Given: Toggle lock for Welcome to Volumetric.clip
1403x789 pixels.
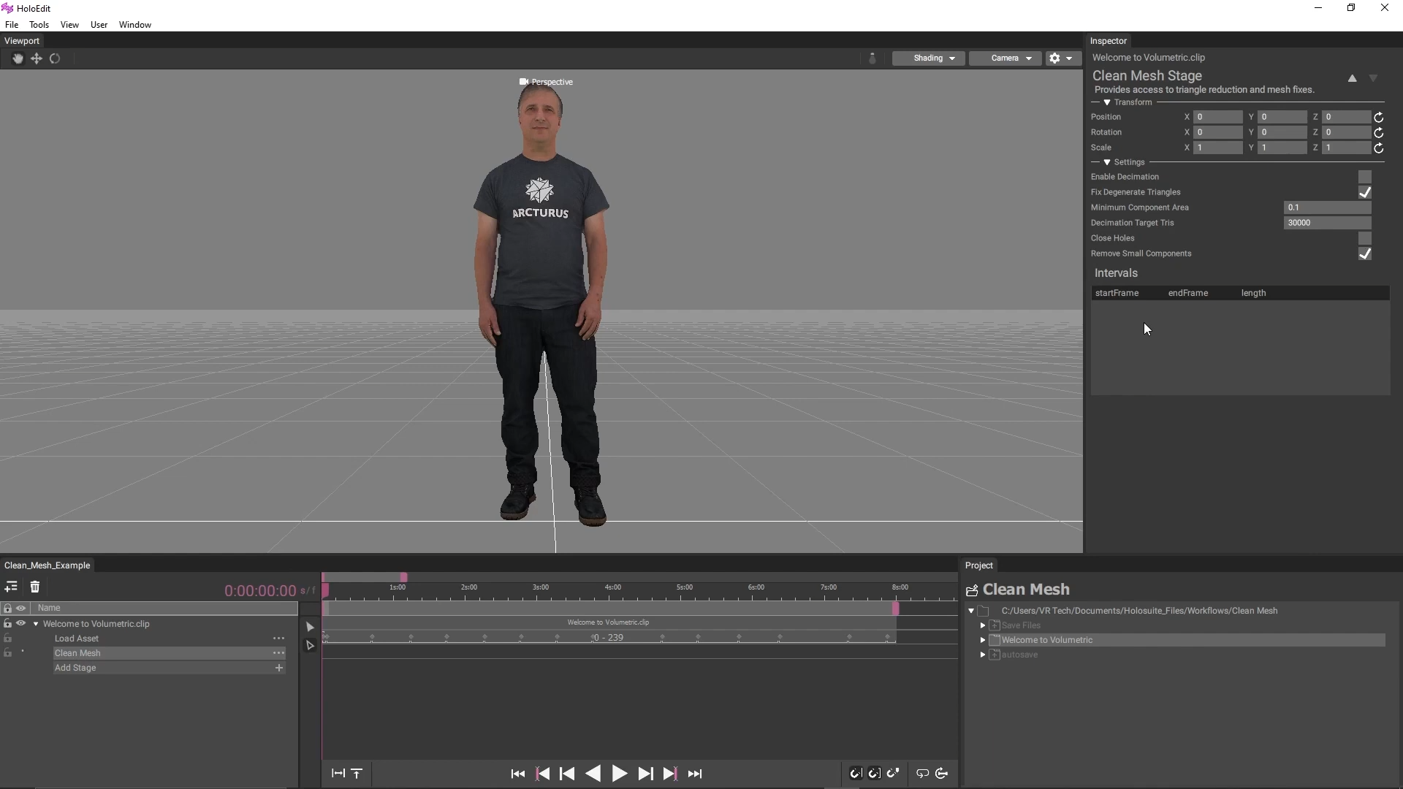Looking at the screenshot, I should [x=7, y=623].
